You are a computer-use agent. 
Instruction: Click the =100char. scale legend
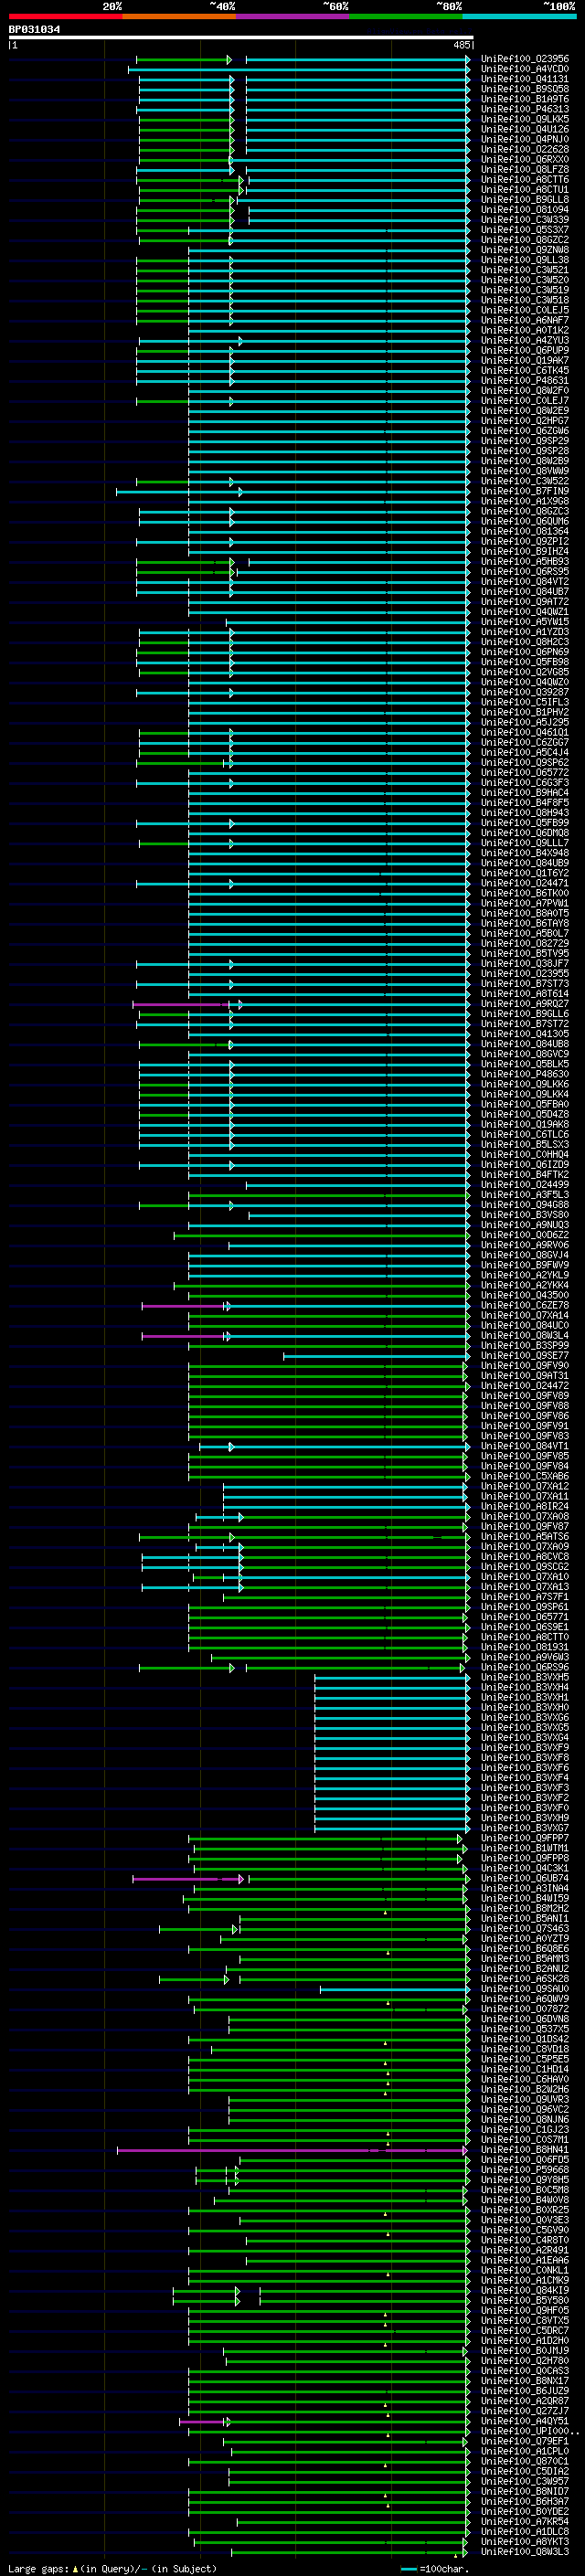pos(443,2569)
